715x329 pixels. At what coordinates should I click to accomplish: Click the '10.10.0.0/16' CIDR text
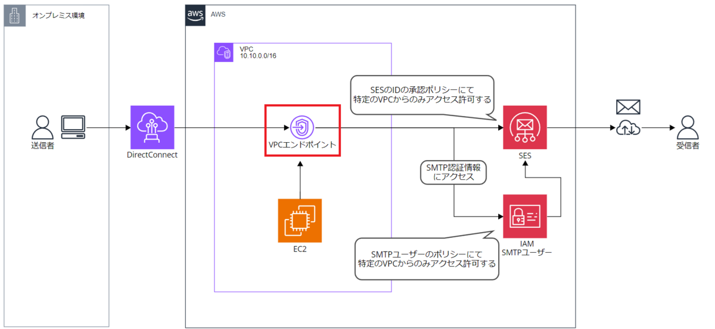pyautogui.click(x=259, y=56)
